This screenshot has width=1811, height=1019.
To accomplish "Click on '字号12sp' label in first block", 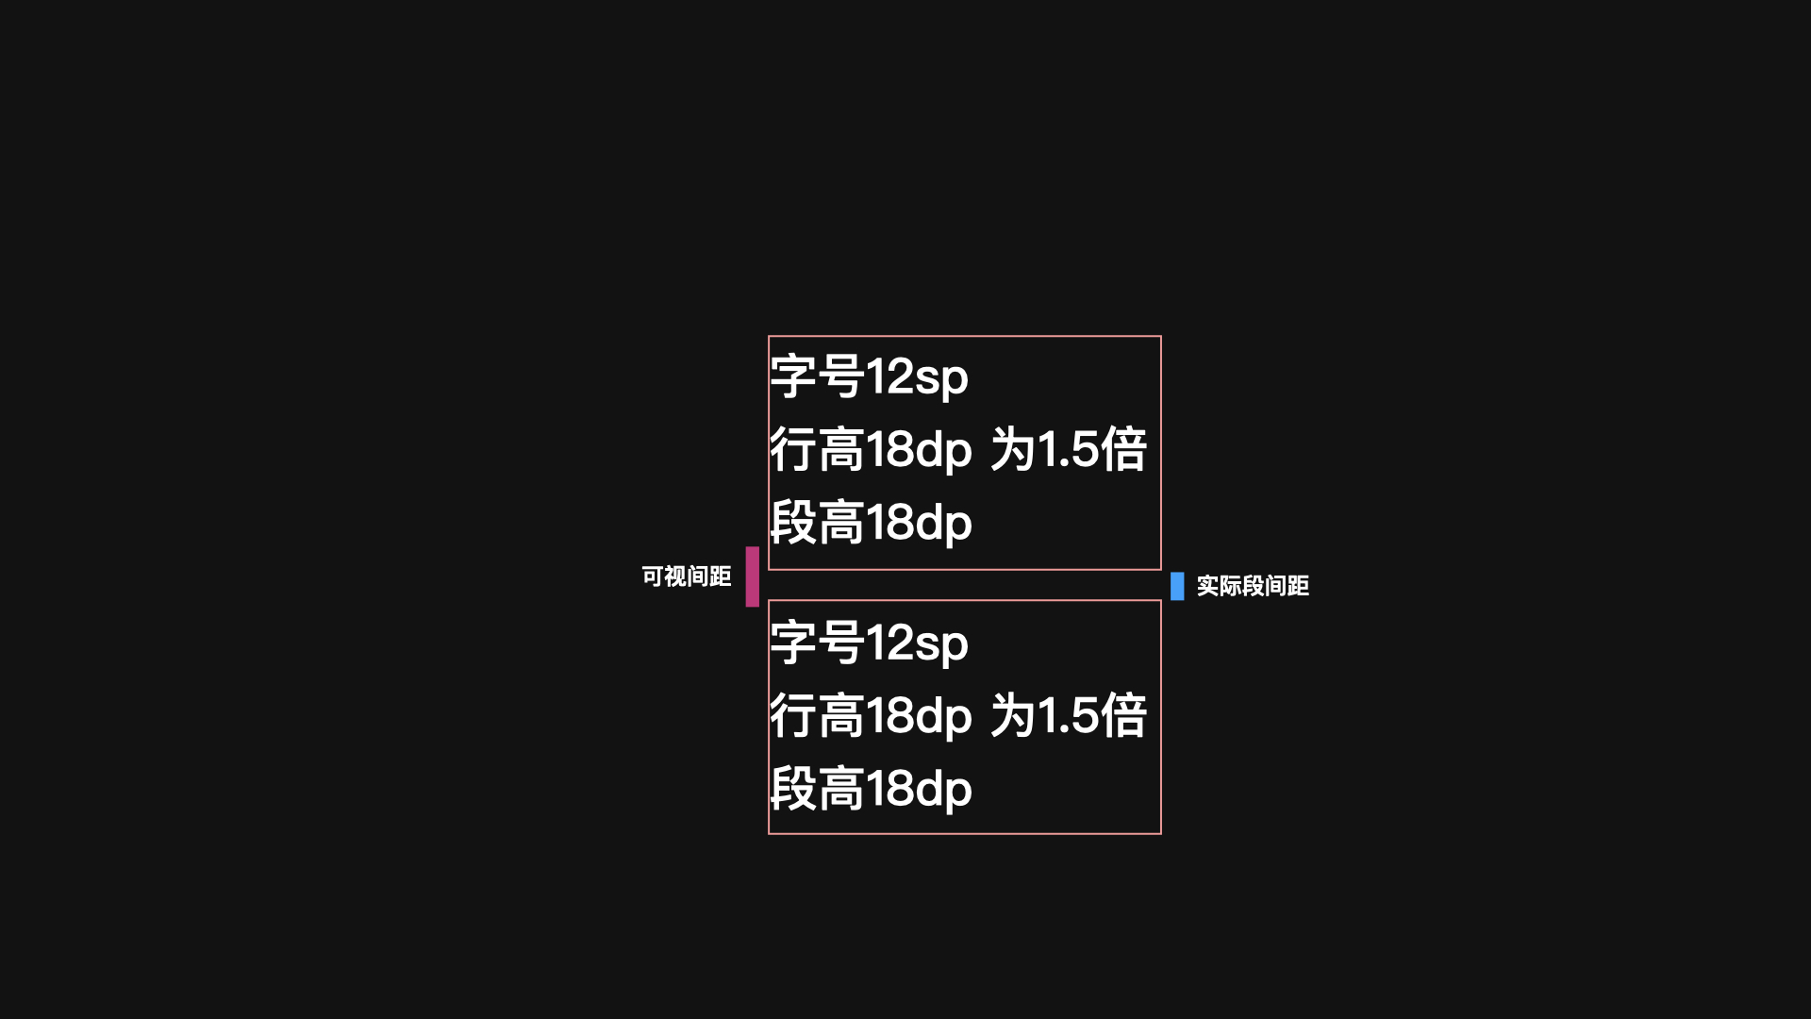I will [x=871, y=376].
